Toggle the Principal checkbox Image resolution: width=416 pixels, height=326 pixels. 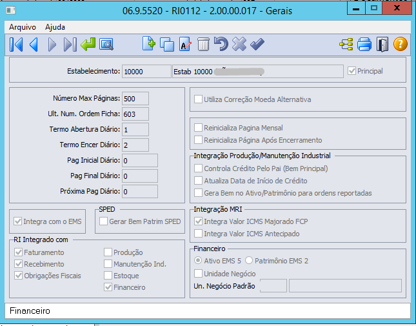[x=352, y=71]
